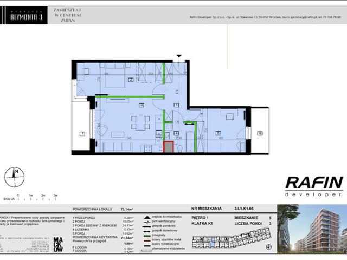347x260 pixels.
Task: Click '3 POKÓJ DZIENNY Z ANEKSEM' row
Action: click(x=103, y=225)
